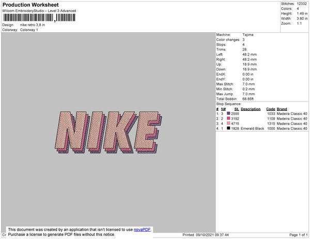Click thread code 1033
The width and height of the screenshot is (310, 239).
tap(271, 114)
